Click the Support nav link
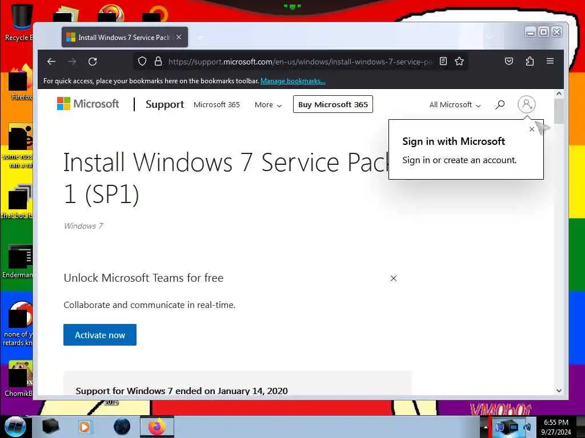This screenshot has width=585, height=438. coord(165,104)
